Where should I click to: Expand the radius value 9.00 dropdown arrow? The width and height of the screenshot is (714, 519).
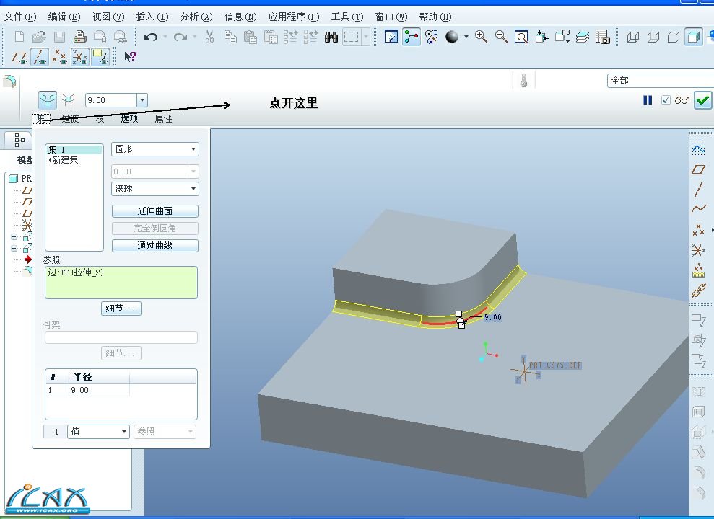(142, 101)
